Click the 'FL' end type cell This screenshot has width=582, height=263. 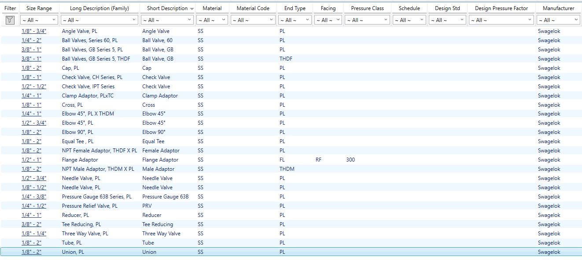pyautogui.click(x=282, y=160)
